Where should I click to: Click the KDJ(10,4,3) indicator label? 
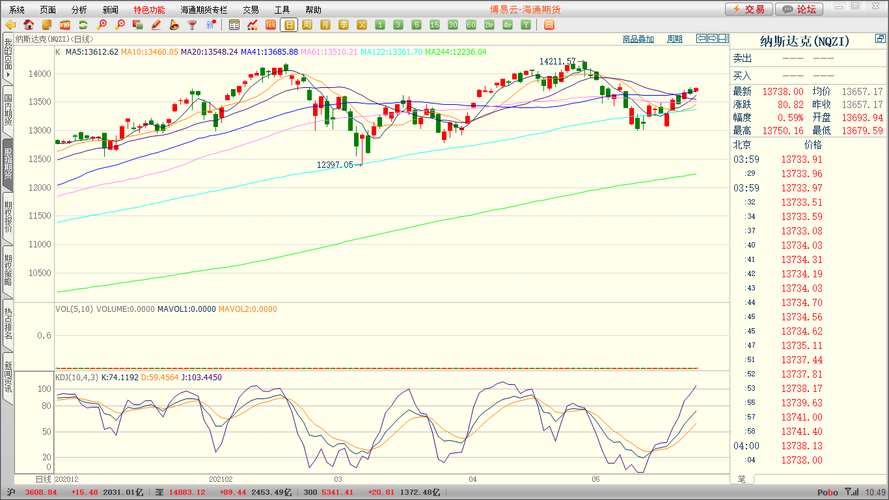click(76, 377)
